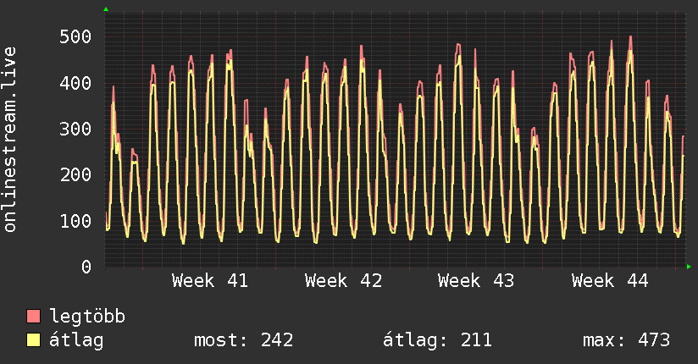698x364 pixels.
Task: Select the átlag legend label
Action: 76,340
